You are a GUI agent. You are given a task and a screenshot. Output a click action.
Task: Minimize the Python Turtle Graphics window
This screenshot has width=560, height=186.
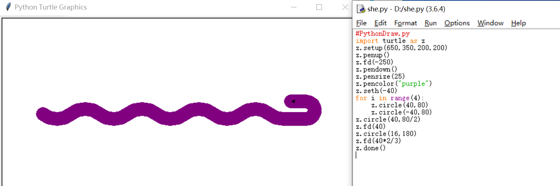[x=293, y=7]
